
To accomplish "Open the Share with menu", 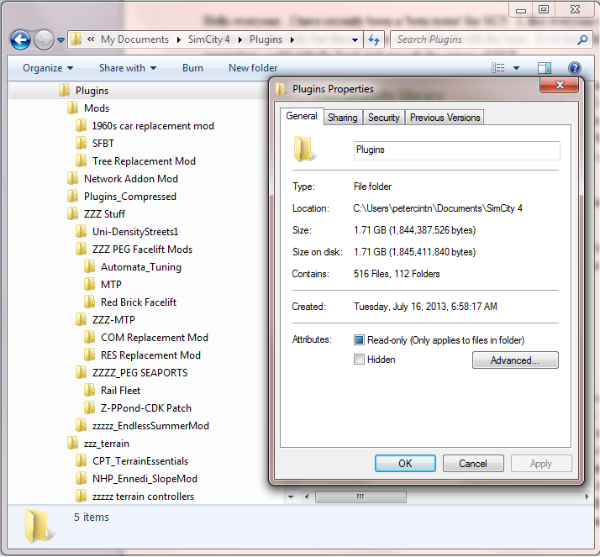I will pos(128,68).
